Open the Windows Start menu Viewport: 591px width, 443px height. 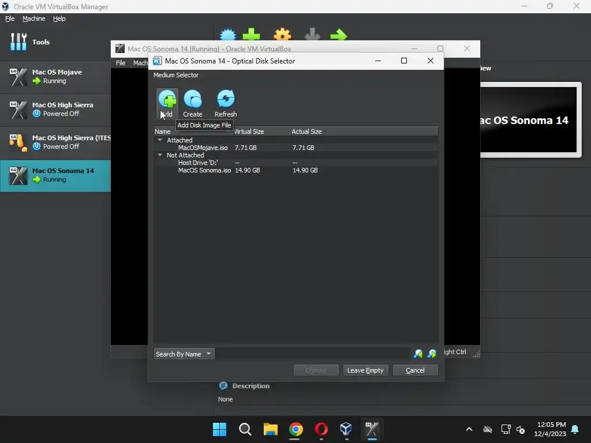click(x=219, y=429)
